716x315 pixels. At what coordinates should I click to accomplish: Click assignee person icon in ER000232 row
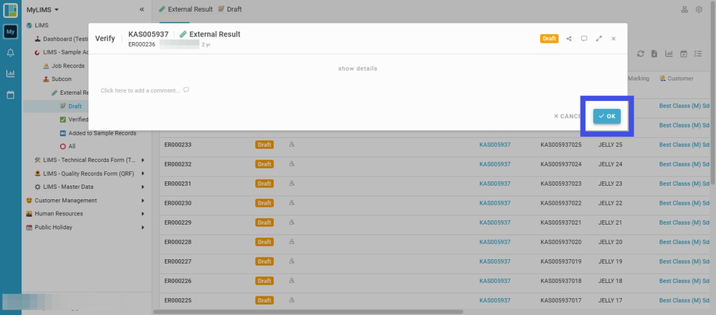[x=291, y=164]
